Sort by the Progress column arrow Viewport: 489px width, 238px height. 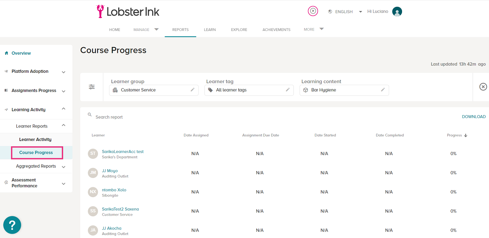point(466,135)
